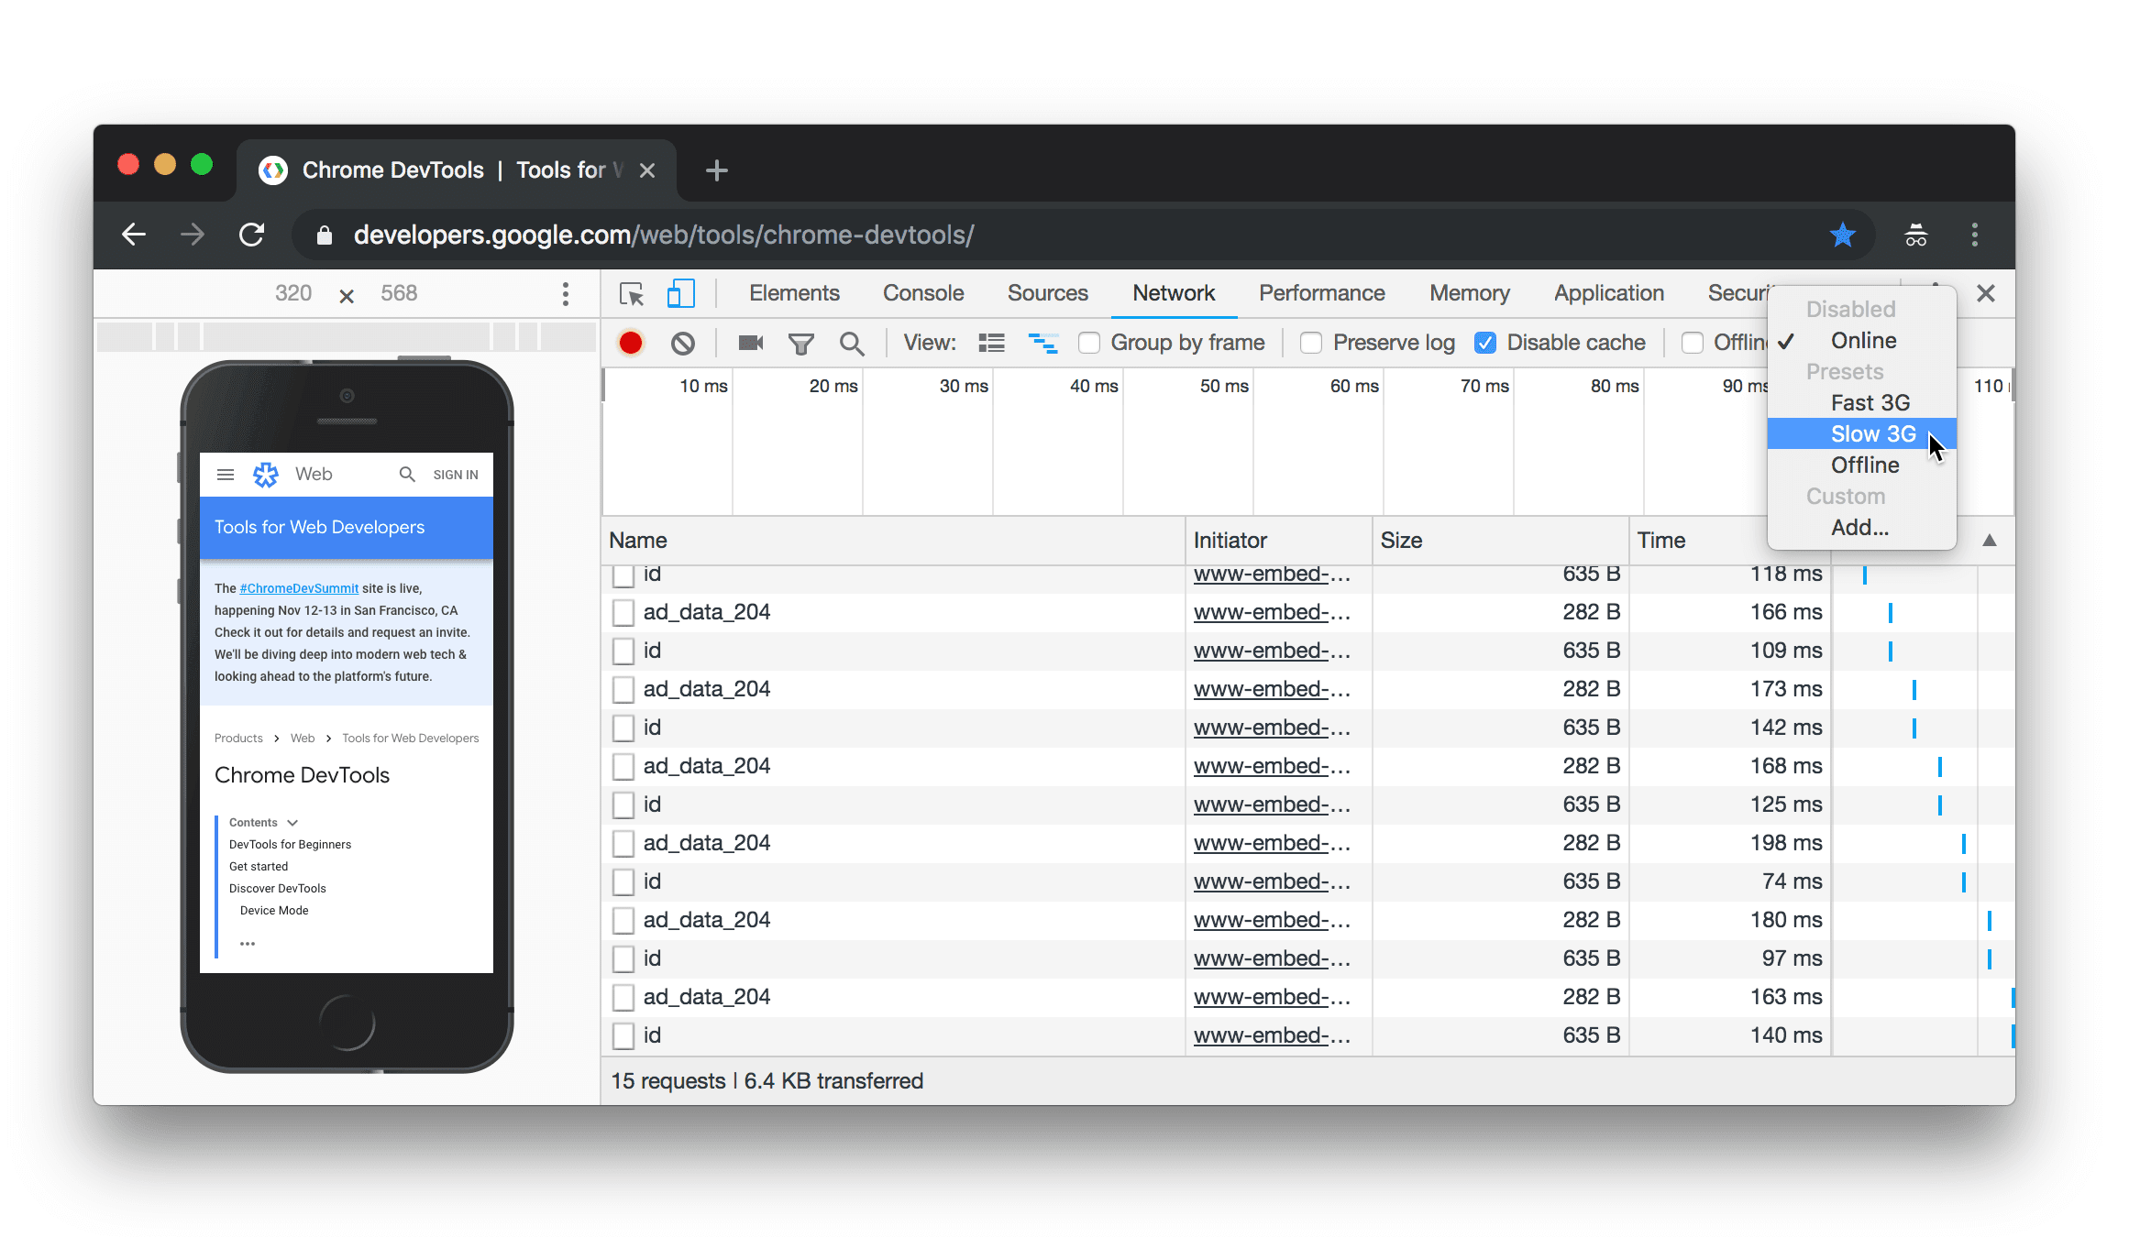This screenshot has height=1237, width=2129.
Task: Click the search network requests icon
Action: pos(850,342)
